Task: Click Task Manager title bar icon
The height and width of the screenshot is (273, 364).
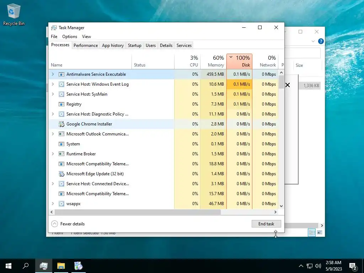Action: (x=54, y=28)
